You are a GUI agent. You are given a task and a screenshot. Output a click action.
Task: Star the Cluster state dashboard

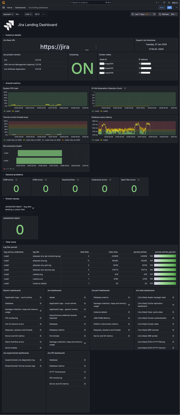[173, 324]
